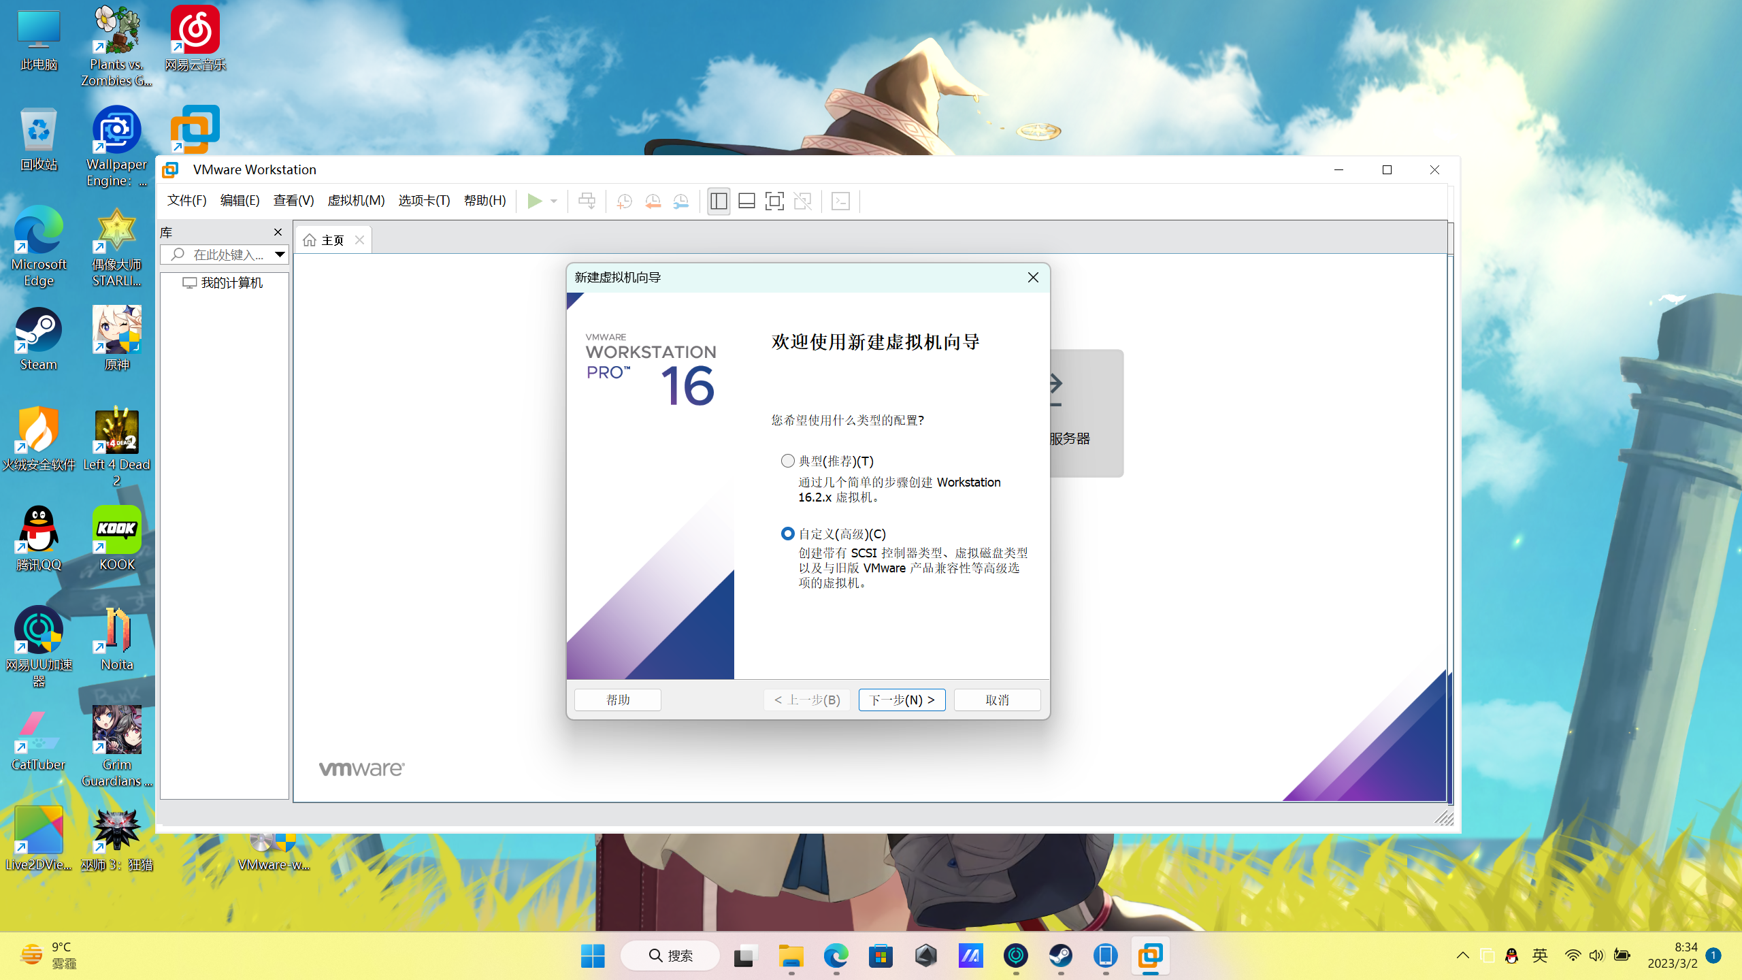Click the library search input field
1742x980 pixels.
(228, 255)
